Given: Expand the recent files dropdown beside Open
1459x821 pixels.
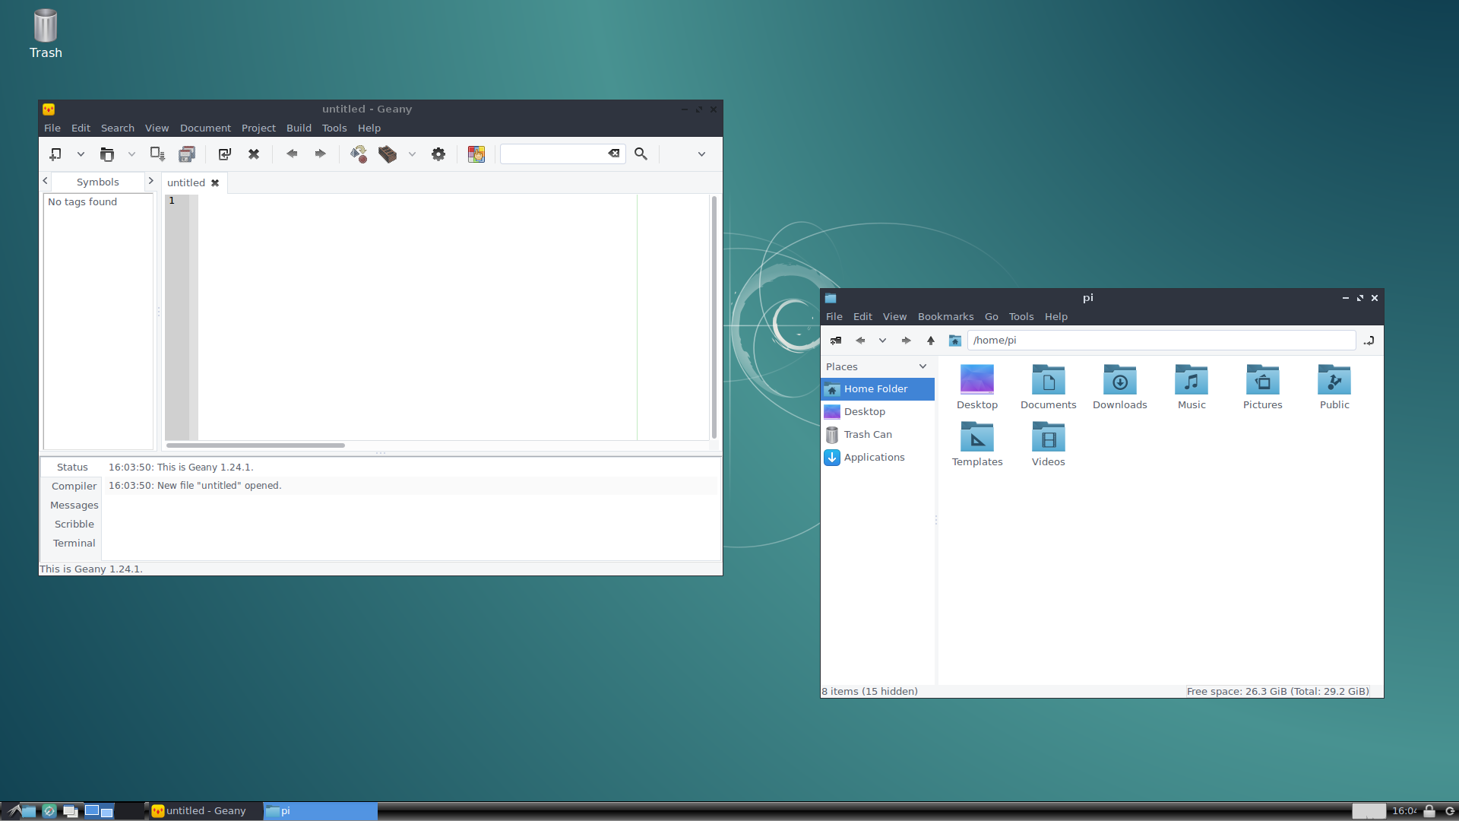Looking at the screenshot, I should click(131, 154).
